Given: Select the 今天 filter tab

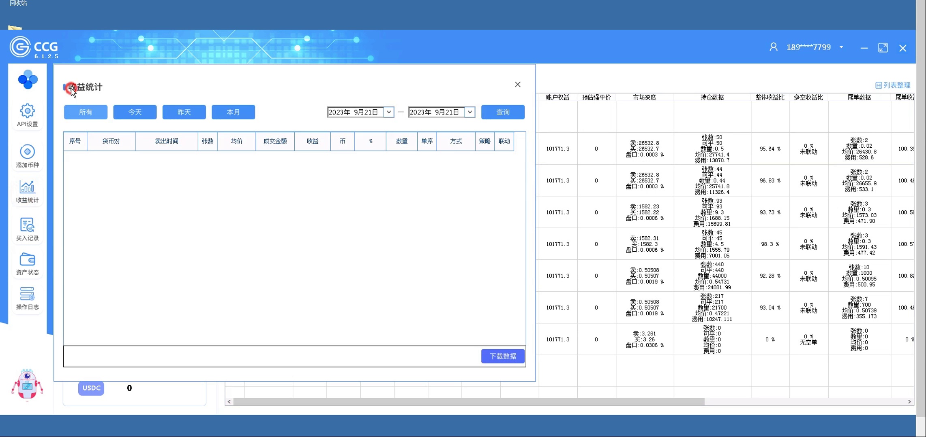Looking at the screenshot, I should coord(135,112).
